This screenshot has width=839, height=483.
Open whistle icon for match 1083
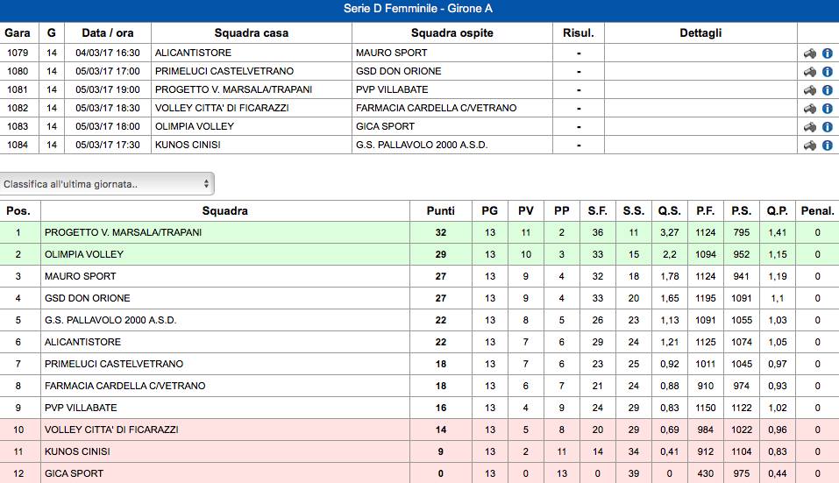[x=810, y=127]
